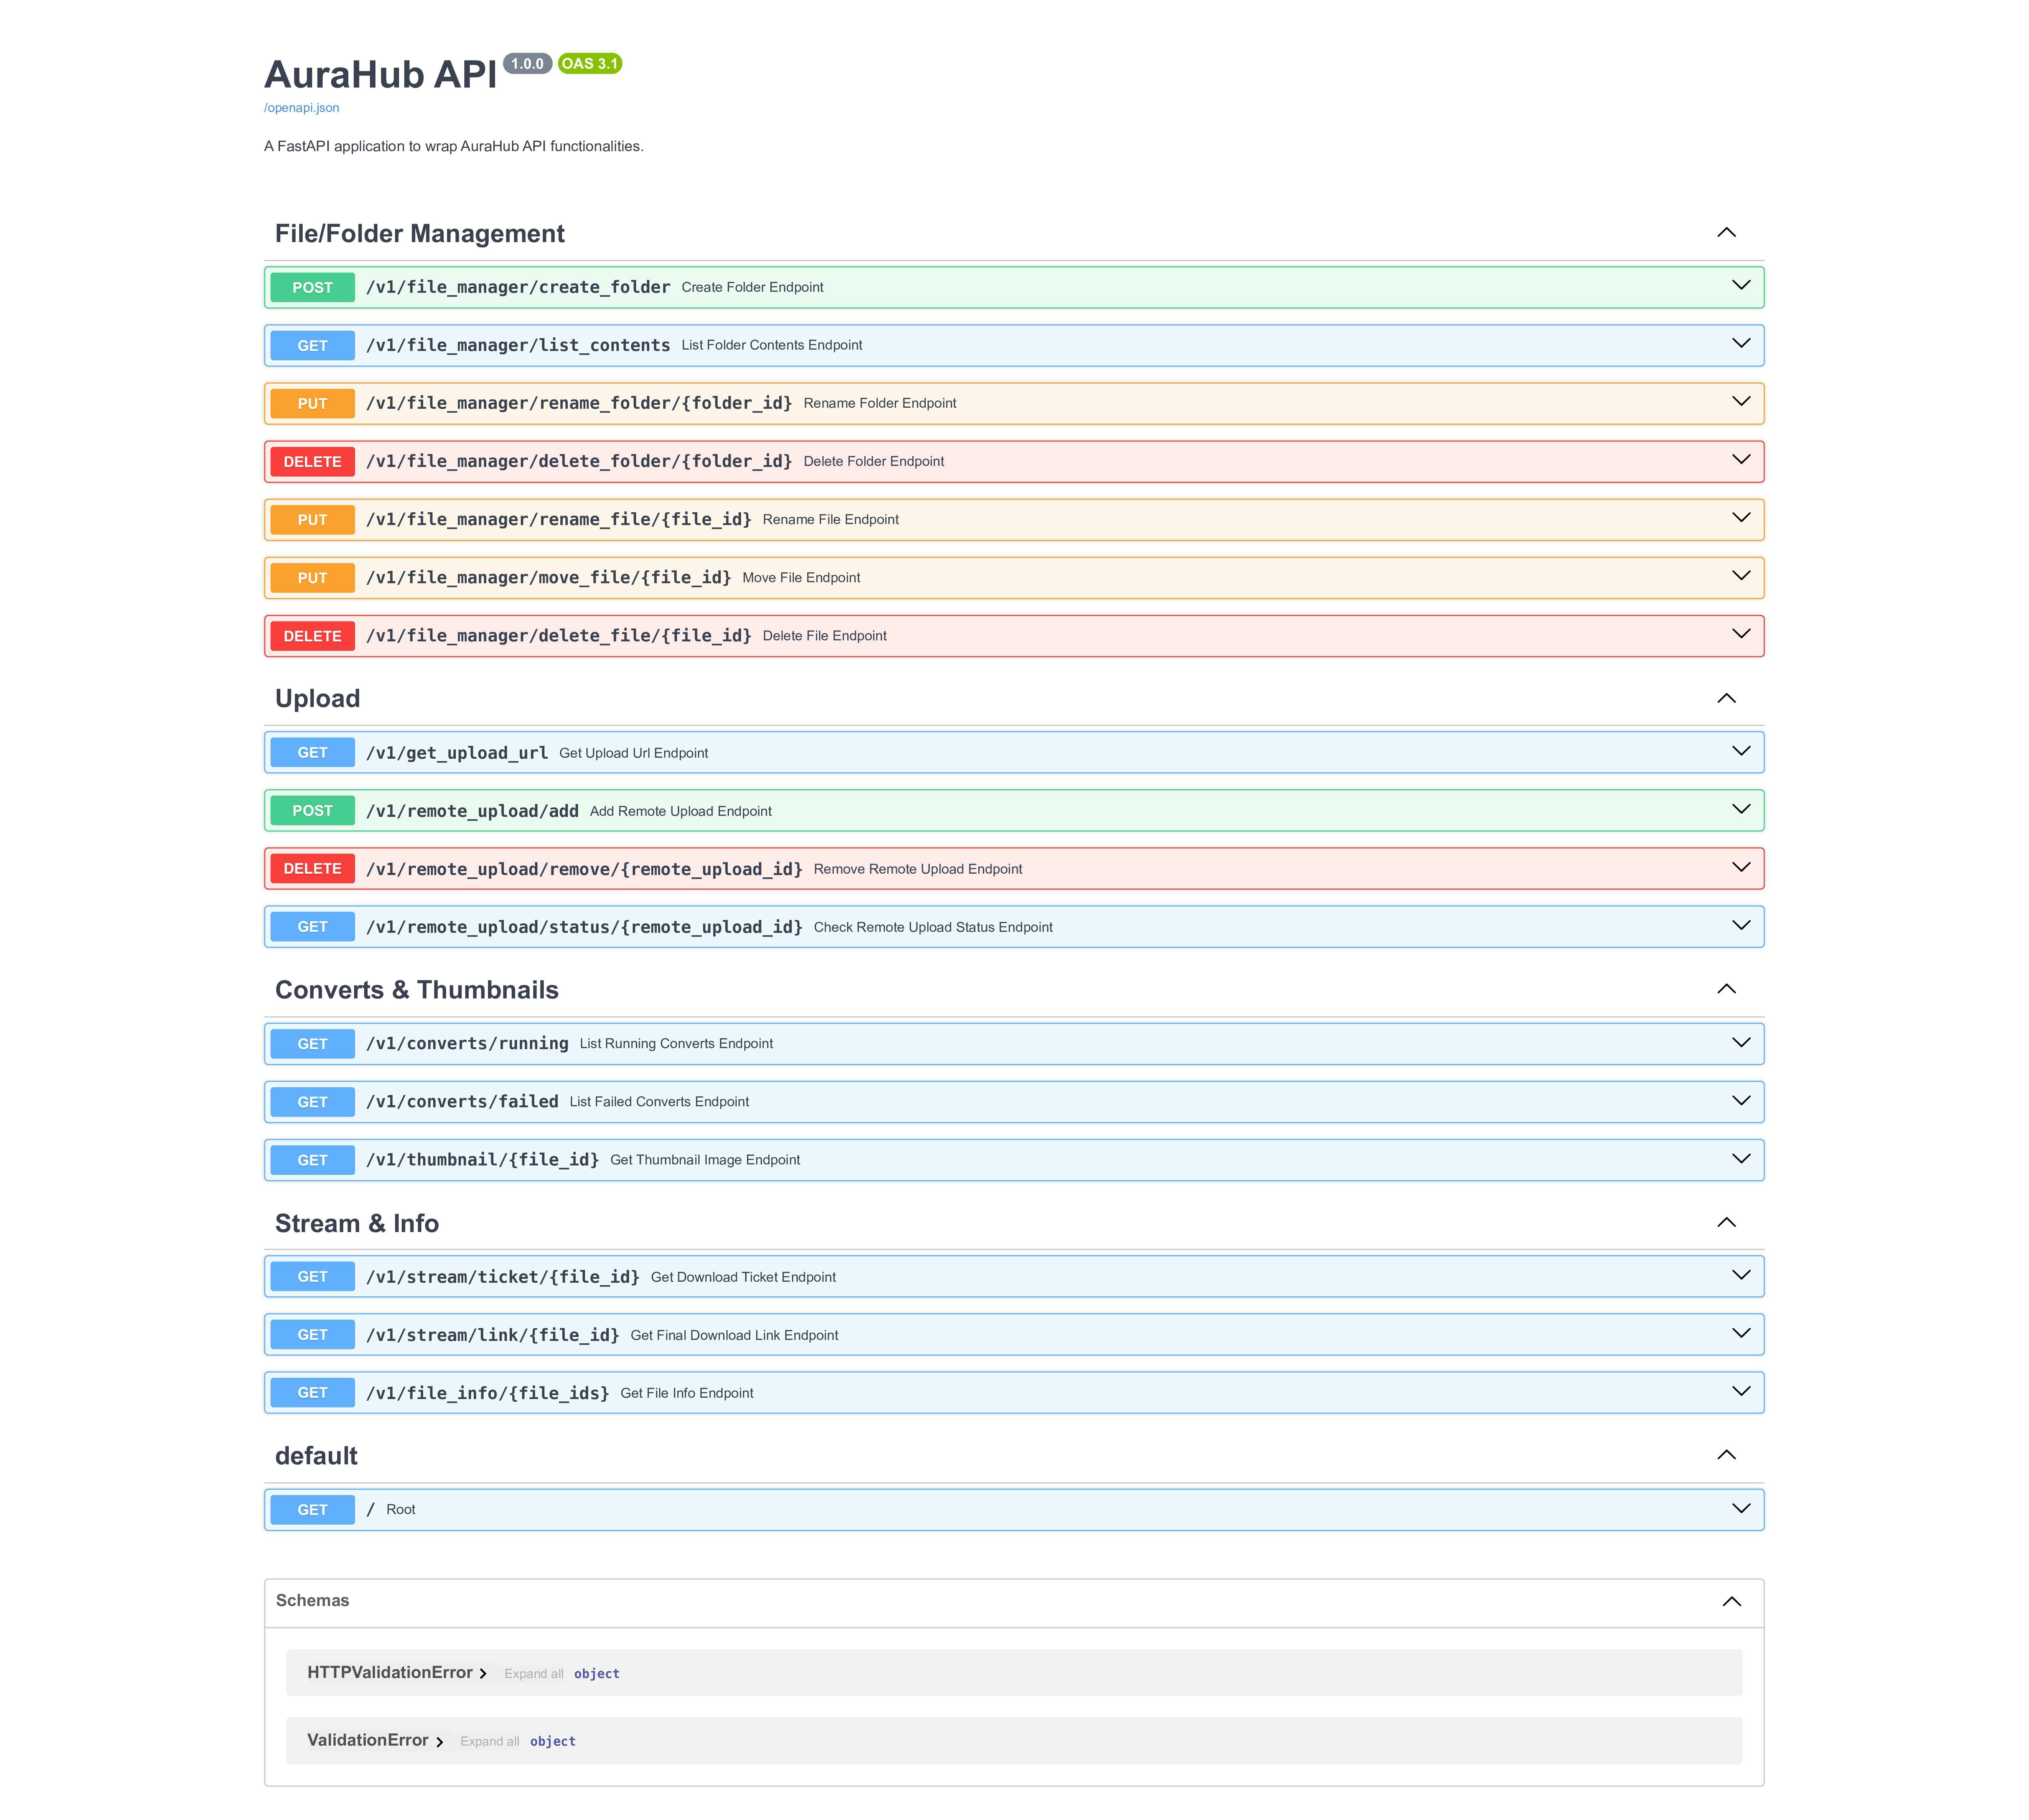This screenshot has width=2029, height=1820.
Task: Expand the HTTPValidationError schema arrow
Action: click(483, 1673)
